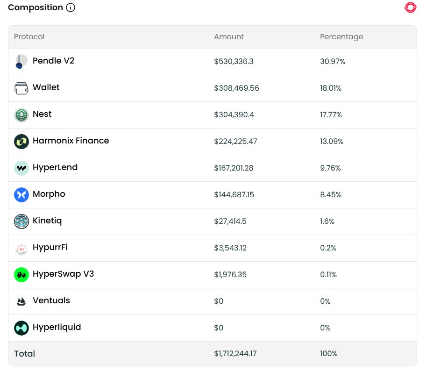Screen dimensions: 426x372
Task: Select the 0.11% percentage
Action: 328,274
